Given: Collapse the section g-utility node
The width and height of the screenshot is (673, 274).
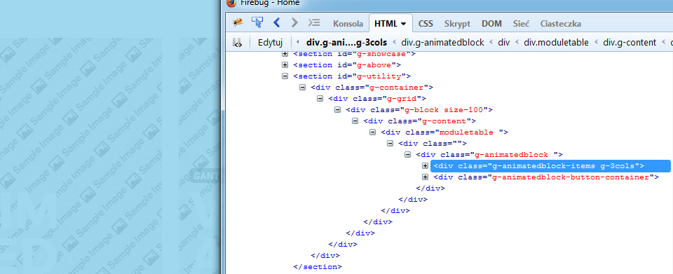Looking at the screenshot, I should (285, 76).
